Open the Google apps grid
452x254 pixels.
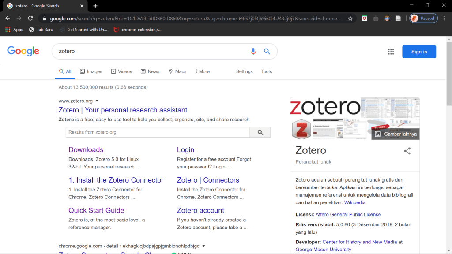[391, 52]
